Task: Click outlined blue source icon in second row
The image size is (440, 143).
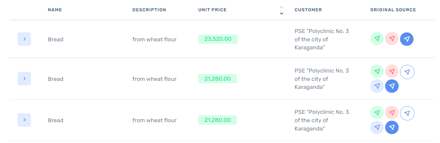Action: click(x=407, y=72)
